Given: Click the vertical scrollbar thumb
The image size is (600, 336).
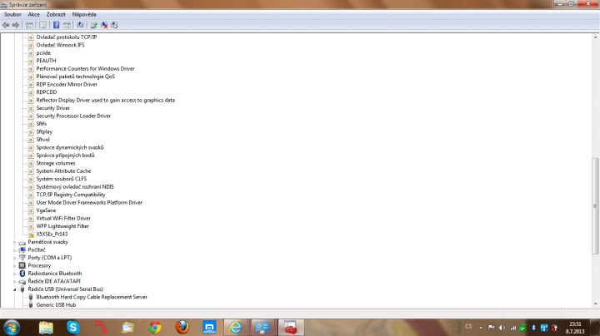Looking at the screenshot, I should [595, 205].
